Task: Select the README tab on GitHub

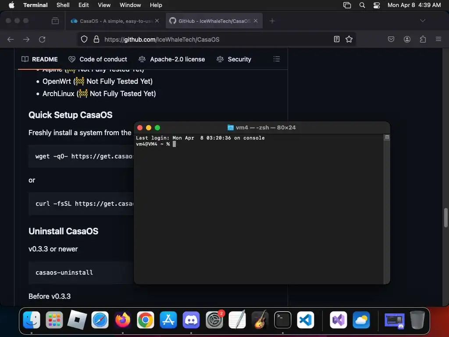Action: (x=39, y=59)
